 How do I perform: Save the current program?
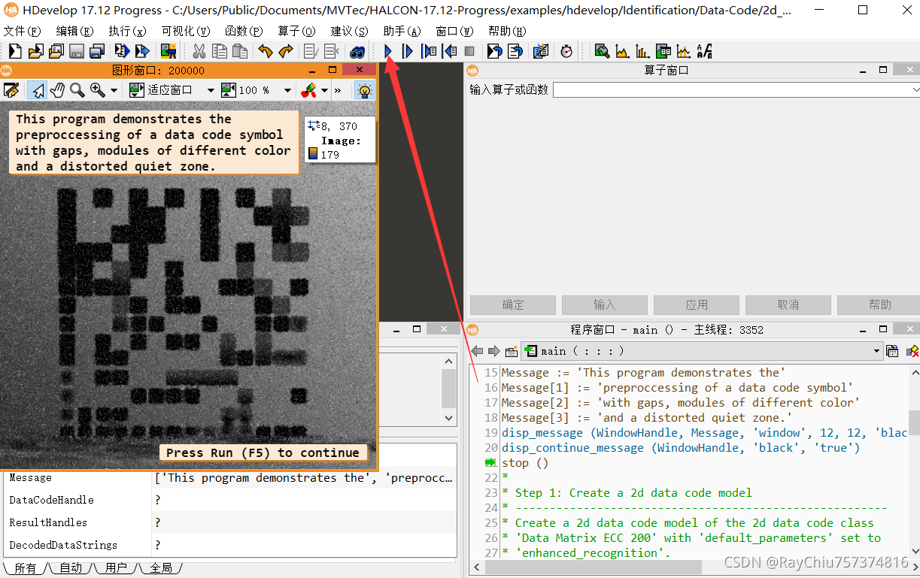tap(76, 51)
